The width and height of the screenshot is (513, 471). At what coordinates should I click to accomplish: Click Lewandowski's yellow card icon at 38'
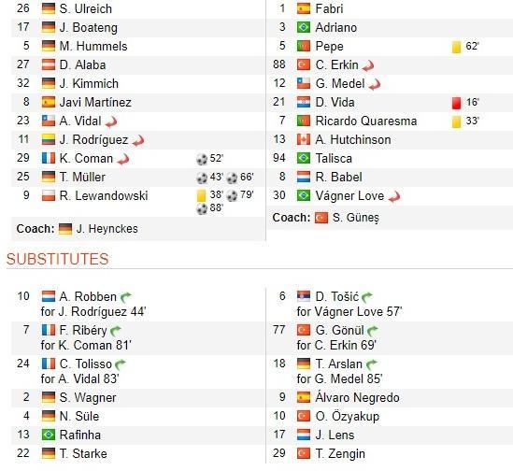point(201,195)
